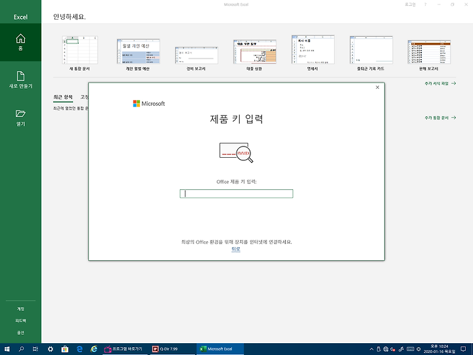This screenshot has height=355, width=473.
Task: Select Microsoft Excel taskbar button
Action: click(x=220, y=349)
